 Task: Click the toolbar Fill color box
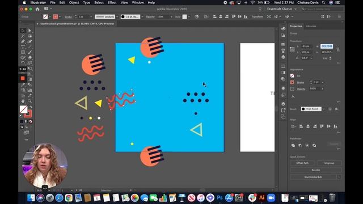pyautogui.click(x=23, y=109)
